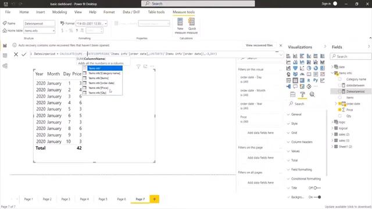Image resolution: width=372 pixels, height=209 pixels.
Task: Open the Table tools ribbon tab
Action: point(156,12)
